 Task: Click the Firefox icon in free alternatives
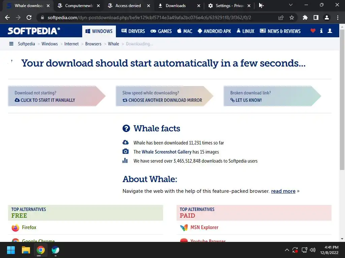coord(15,228)
